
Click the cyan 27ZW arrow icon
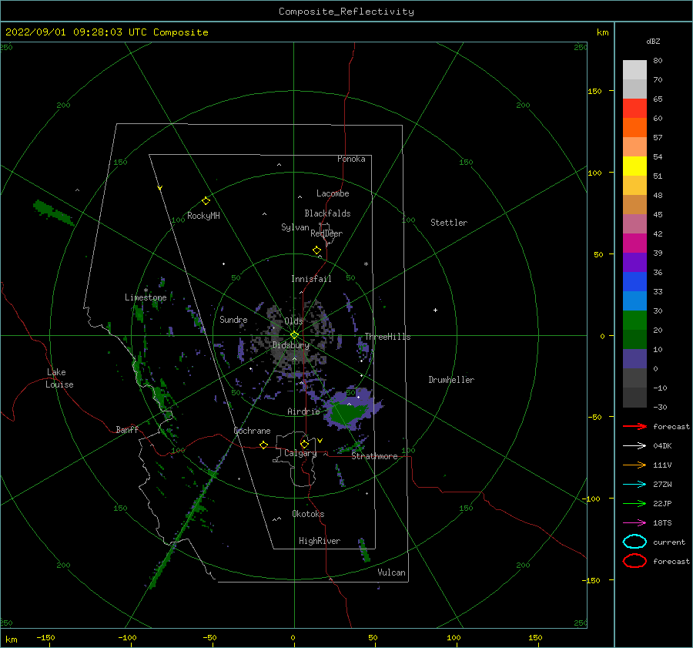coord(634,485)
